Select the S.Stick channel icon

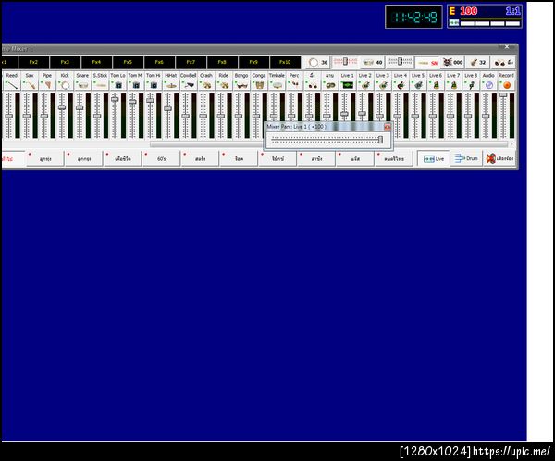[x=100, y=85]
